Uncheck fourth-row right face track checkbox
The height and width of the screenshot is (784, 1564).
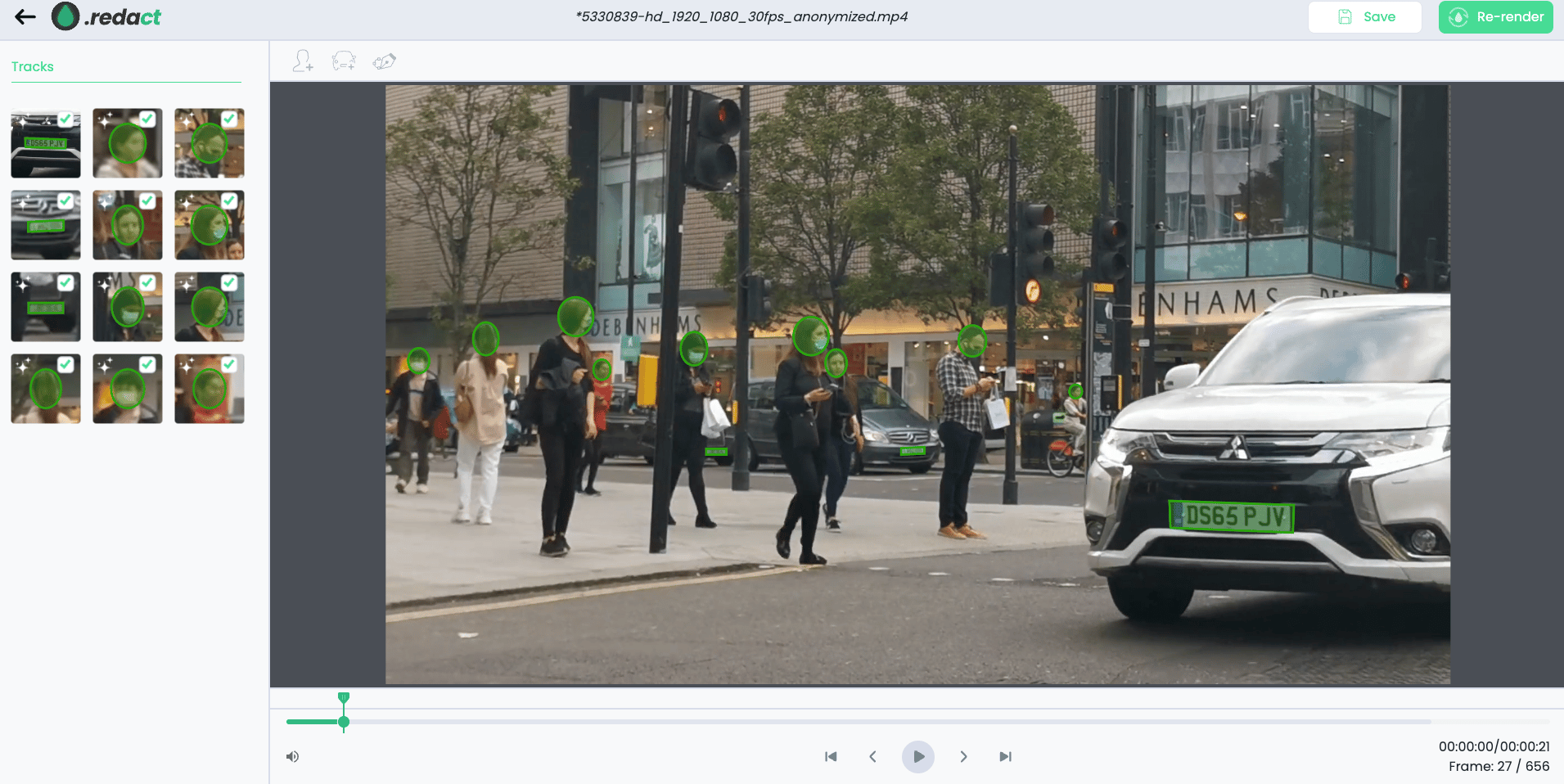(x=229, y=364)
